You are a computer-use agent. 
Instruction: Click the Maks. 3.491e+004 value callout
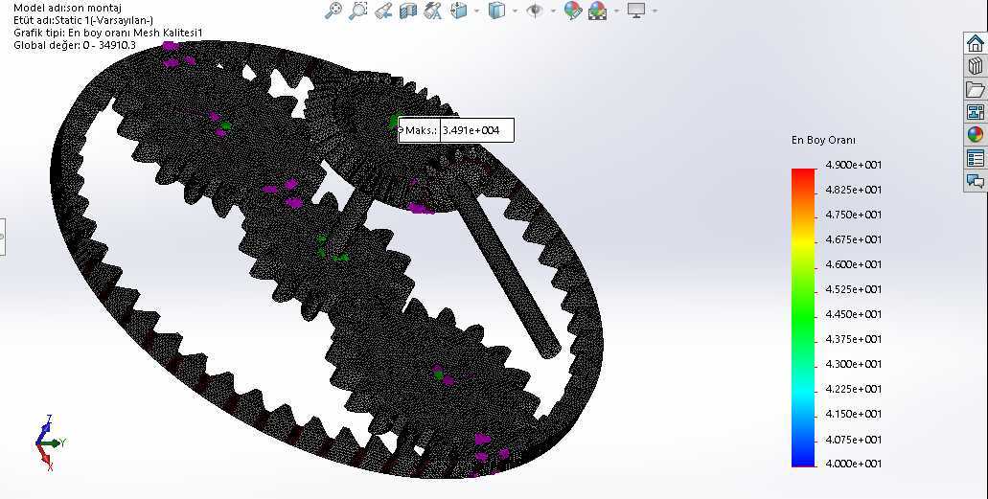coord(456,130)
